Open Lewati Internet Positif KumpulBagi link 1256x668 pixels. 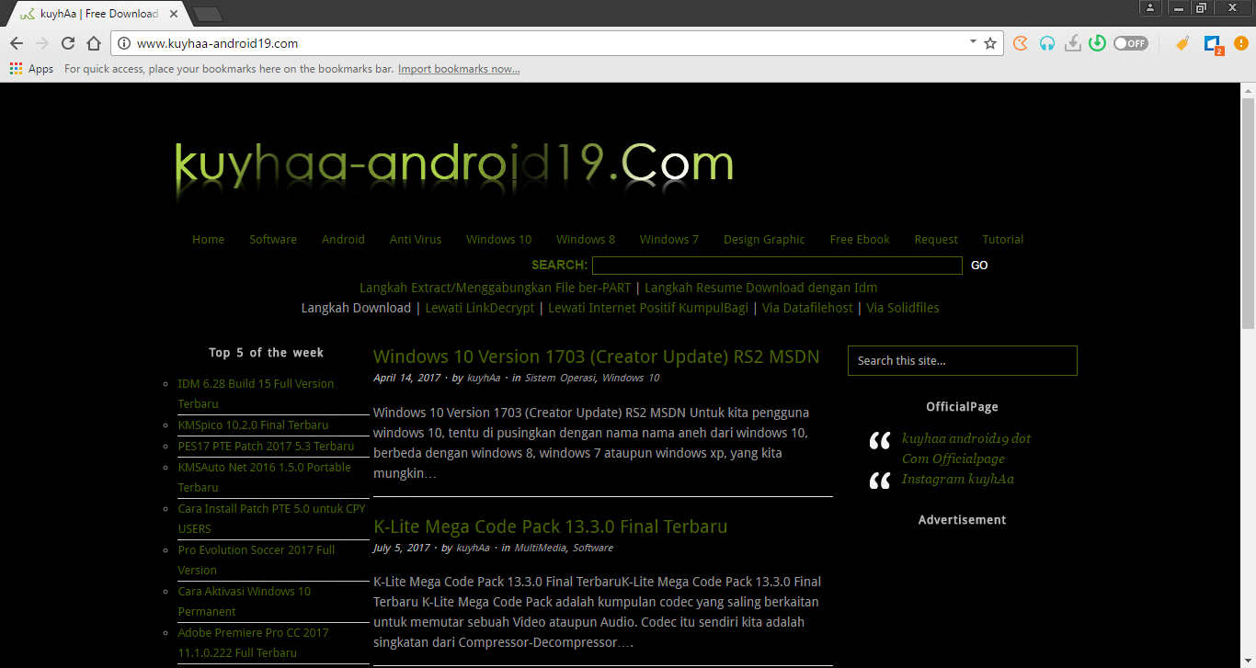(648, 308)
